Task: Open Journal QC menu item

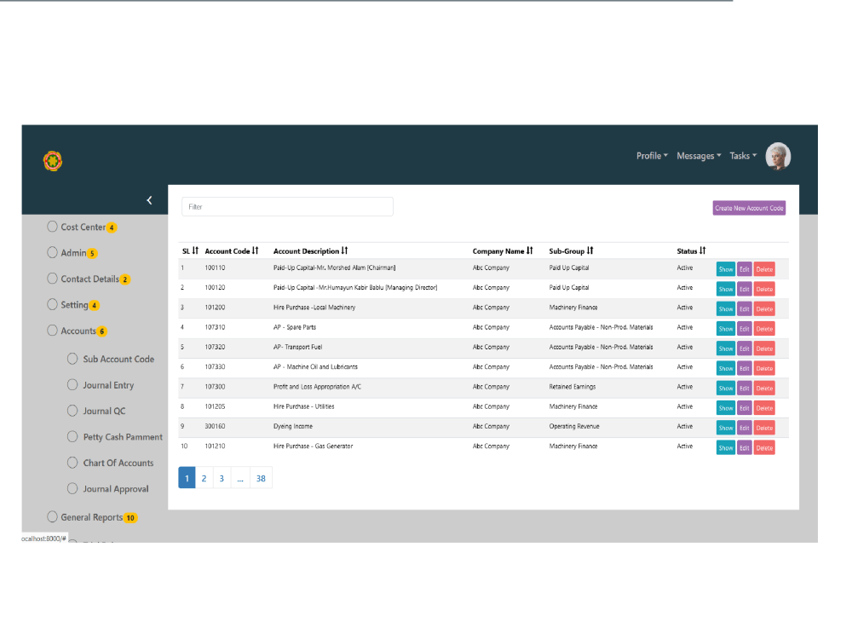Action: click(x=96, y=412)
